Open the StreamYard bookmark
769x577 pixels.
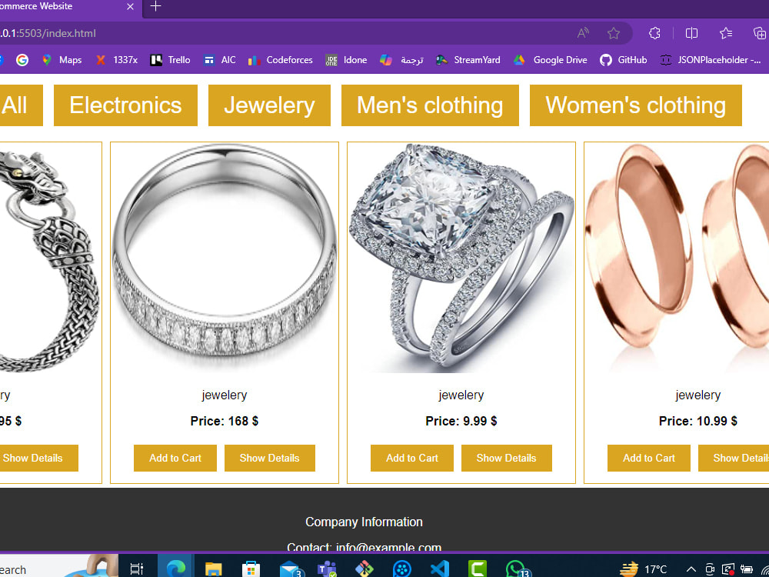[468, 60]
